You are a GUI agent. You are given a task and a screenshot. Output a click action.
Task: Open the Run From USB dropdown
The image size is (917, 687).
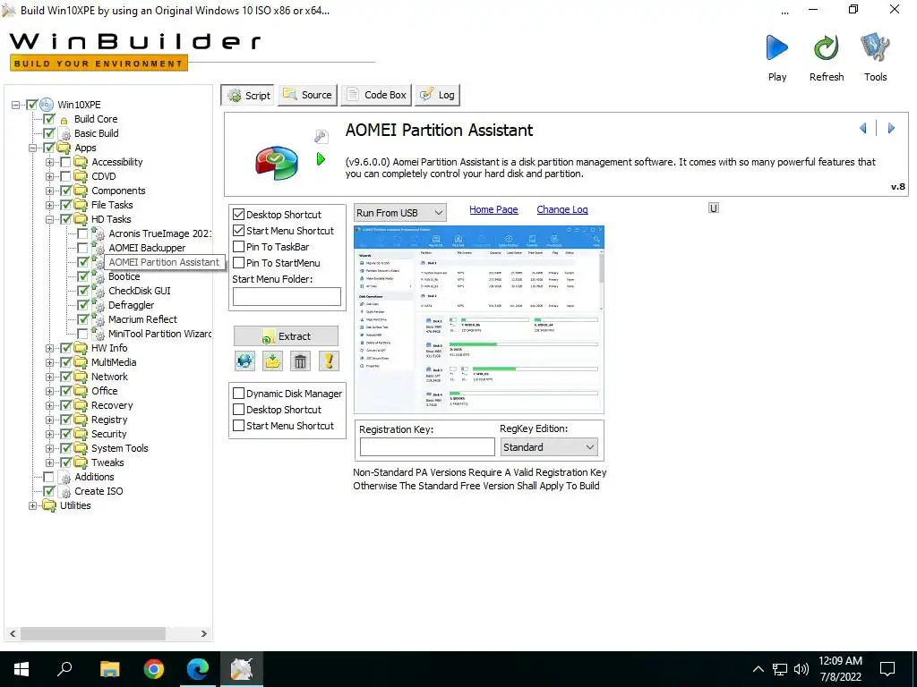(x=400, y=213)
